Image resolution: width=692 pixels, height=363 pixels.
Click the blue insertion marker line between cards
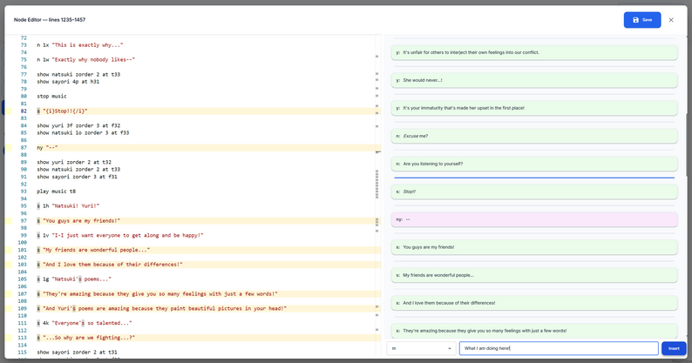533,178
